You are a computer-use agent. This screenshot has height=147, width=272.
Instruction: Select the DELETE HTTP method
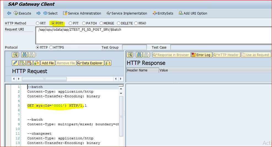(x=119, y=23)
